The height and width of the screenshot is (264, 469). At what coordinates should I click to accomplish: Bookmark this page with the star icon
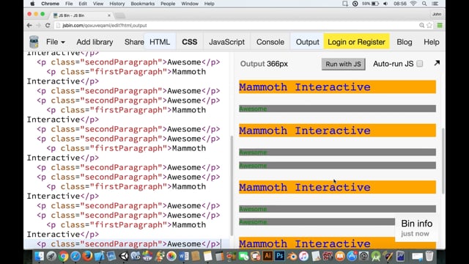[429, 26]
